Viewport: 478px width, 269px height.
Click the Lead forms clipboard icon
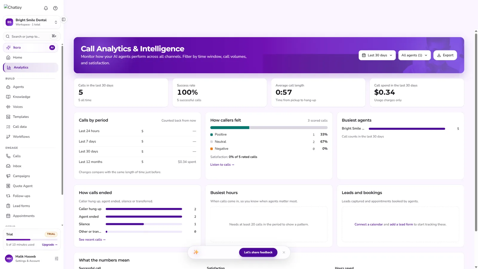click(8, 206)
